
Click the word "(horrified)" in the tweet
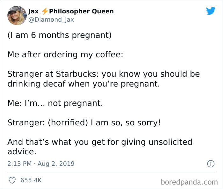(x=68, y=123)
